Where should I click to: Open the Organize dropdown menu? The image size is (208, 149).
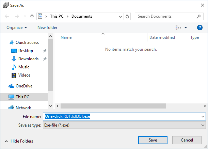(16, 28)
